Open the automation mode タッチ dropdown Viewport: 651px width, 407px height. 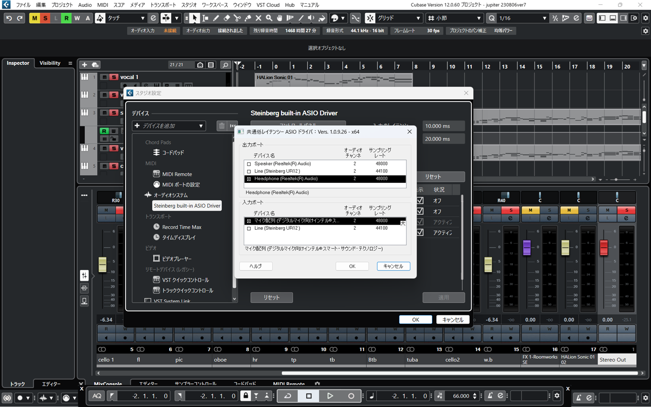pyautogui.click(x=126, y=18)
